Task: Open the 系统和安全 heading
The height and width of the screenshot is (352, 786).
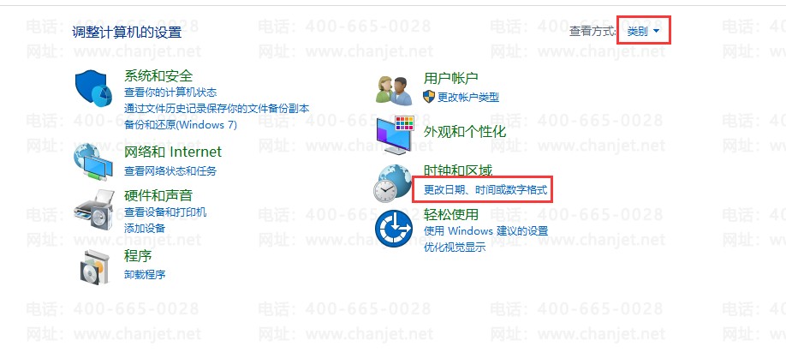Action: (x=158, y=76)
